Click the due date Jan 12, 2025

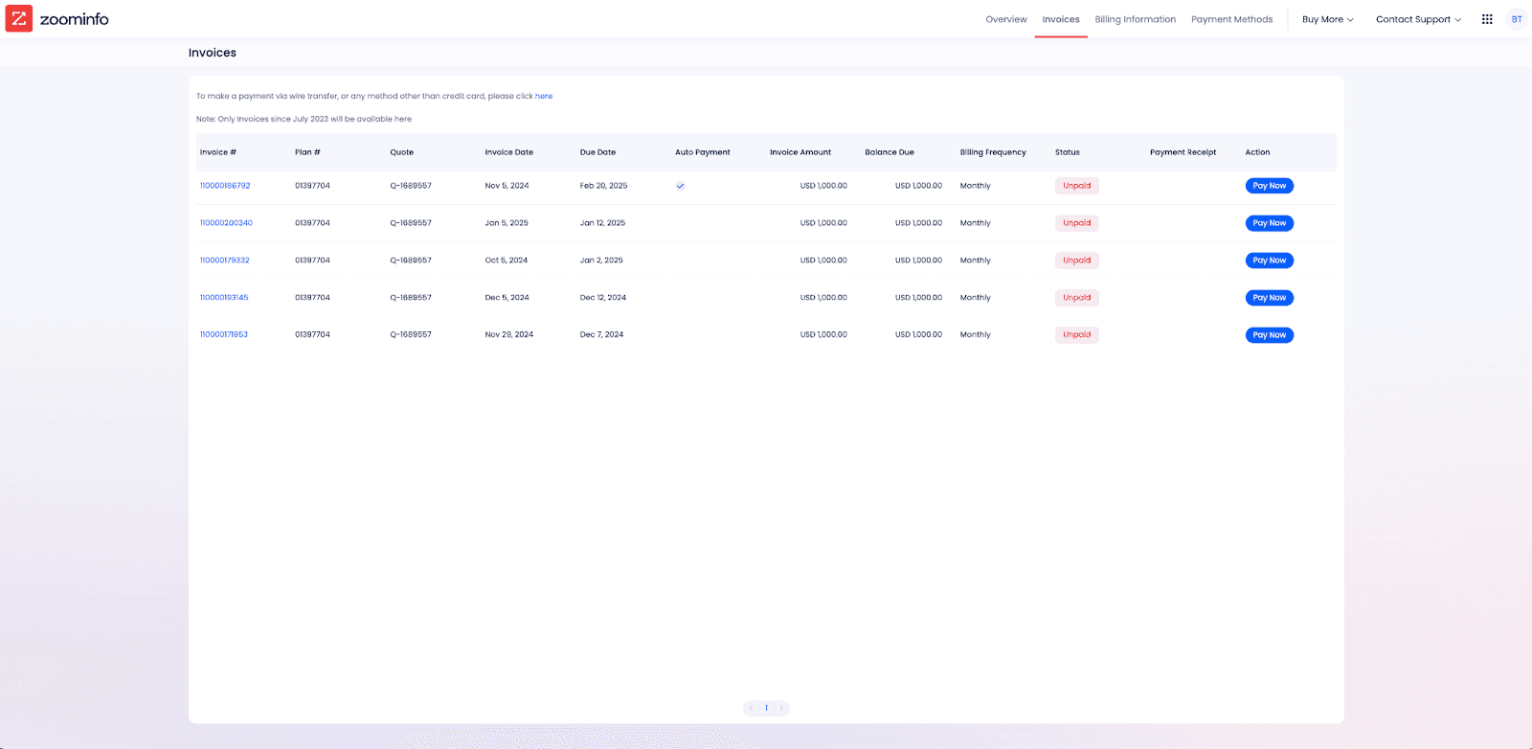[x=603, y=223]
